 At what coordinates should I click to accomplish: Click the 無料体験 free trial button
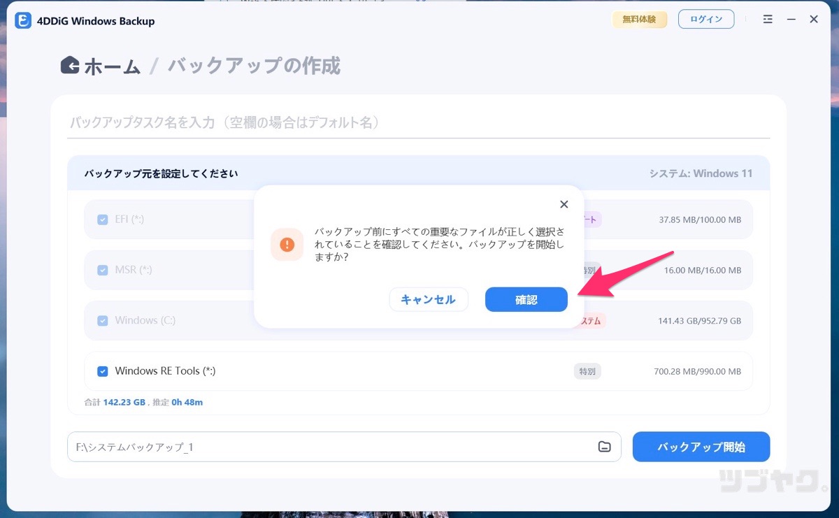pyautogui.click(x=639, y=20)
